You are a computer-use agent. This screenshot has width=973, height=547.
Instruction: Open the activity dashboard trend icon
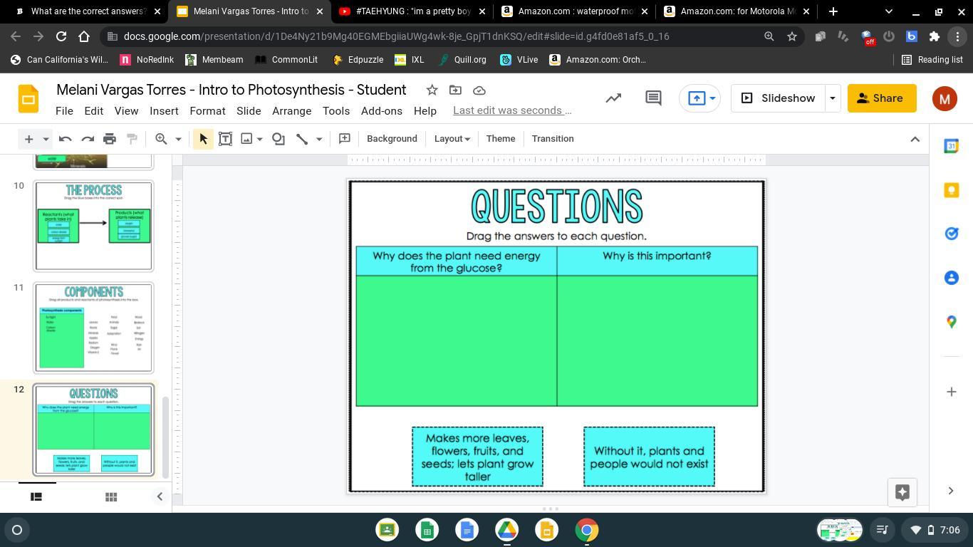pos(613,98)
